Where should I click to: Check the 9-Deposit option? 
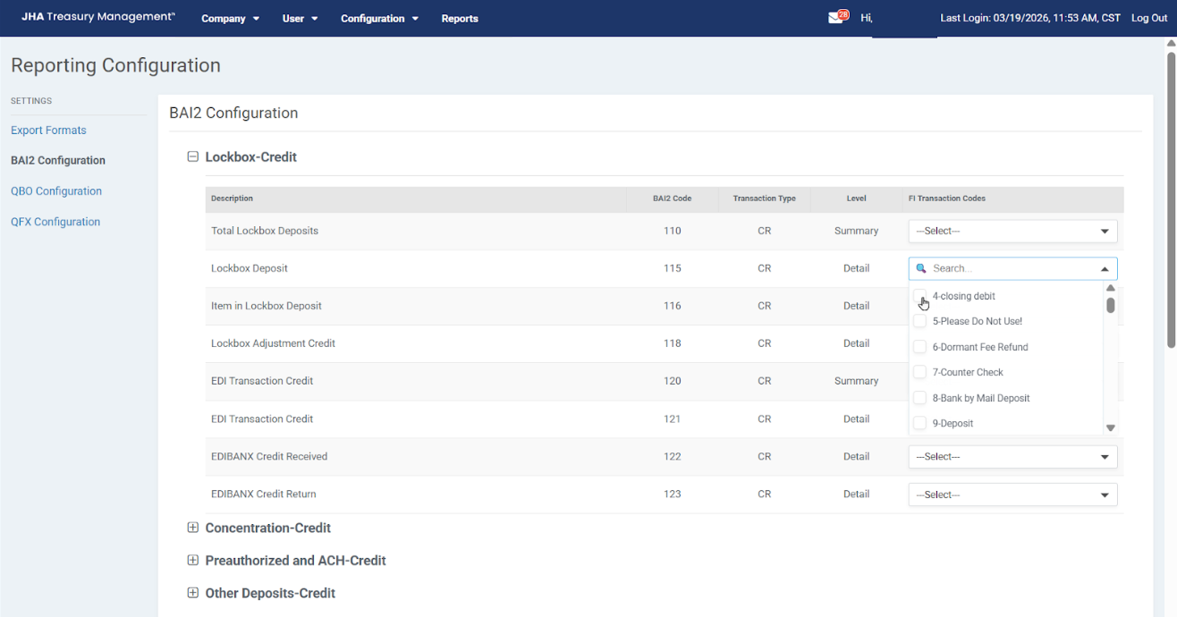(x=919, y=423)
